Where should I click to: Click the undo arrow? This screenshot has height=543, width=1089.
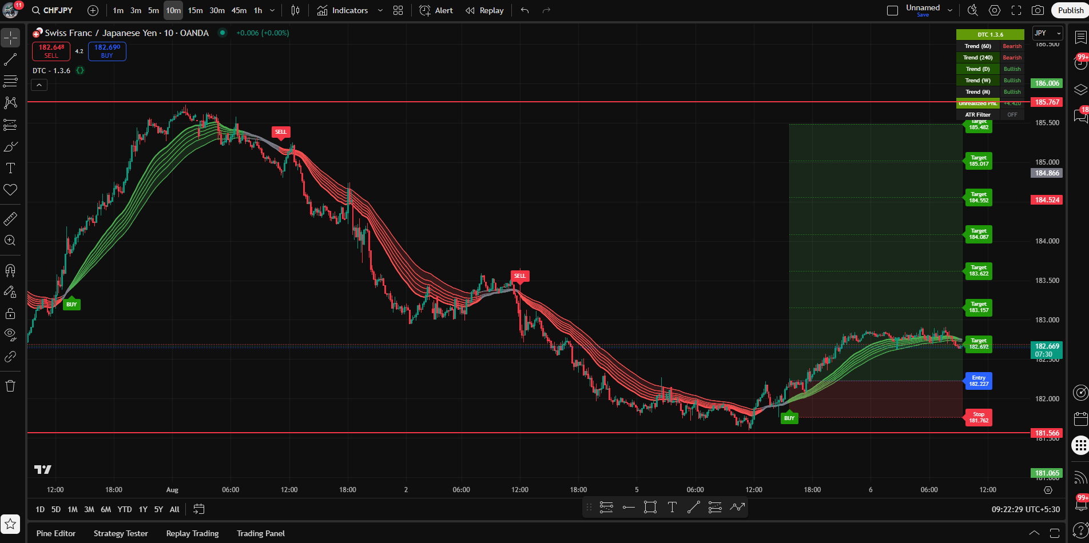point(524,10)
